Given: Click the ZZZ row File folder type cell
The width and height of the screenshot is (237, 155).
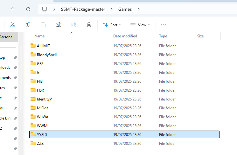Looking at the screenshot, I should [167, 144].
